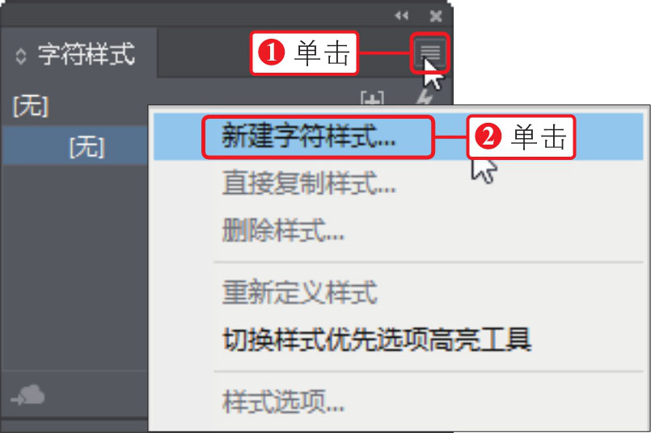Click empty area of styles list
651x433 pixels.
pos(74,266)
